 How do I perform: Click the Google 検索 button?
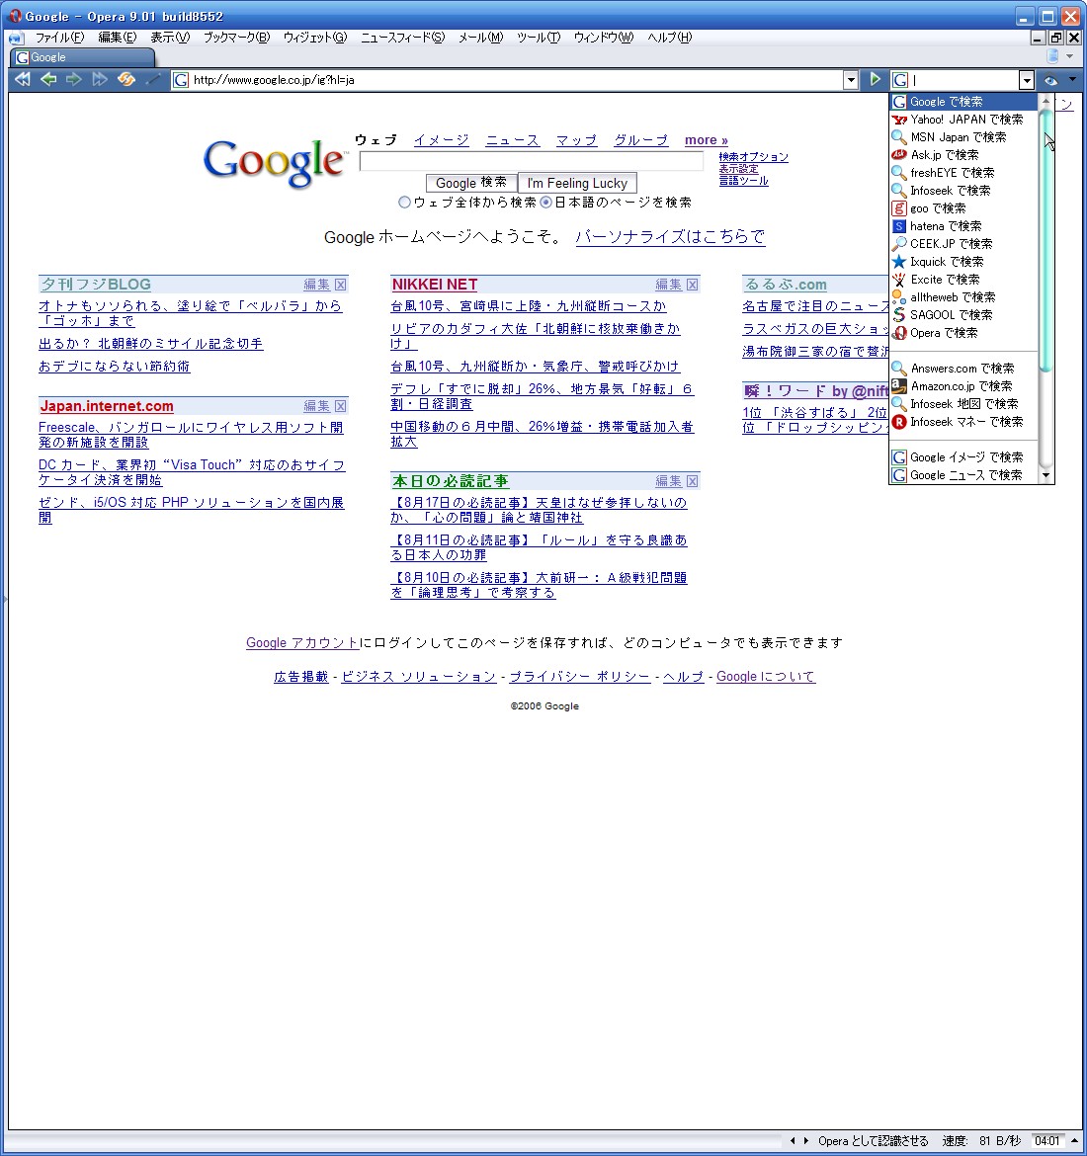point(471,183)
